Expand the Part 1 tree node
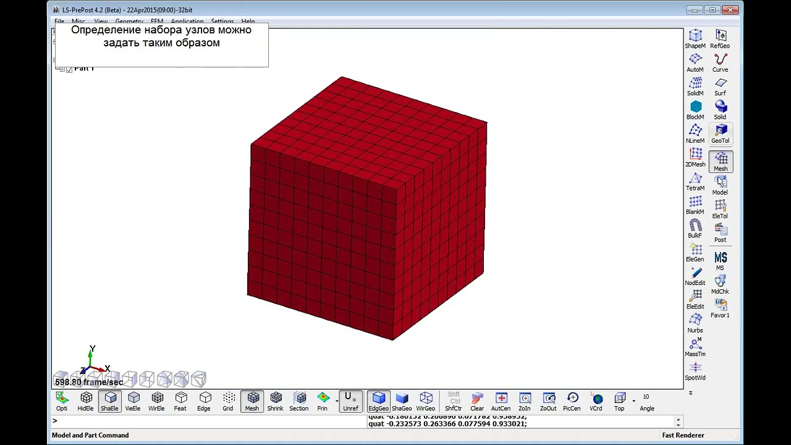This screenshot has height=445, width=791. [61, 69]
